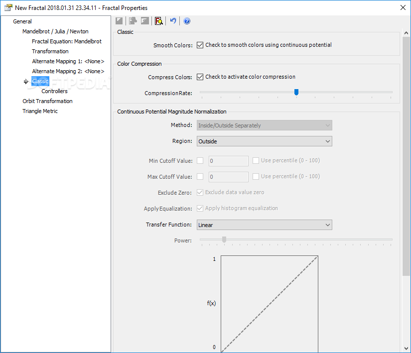Click the vertical scrollbar thumb
Viewport: 411px width, 353px height.
(x=407, y=156)
